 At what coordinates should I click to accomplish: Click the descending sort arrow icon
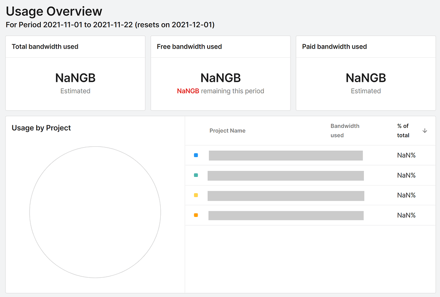pos(425,130)
